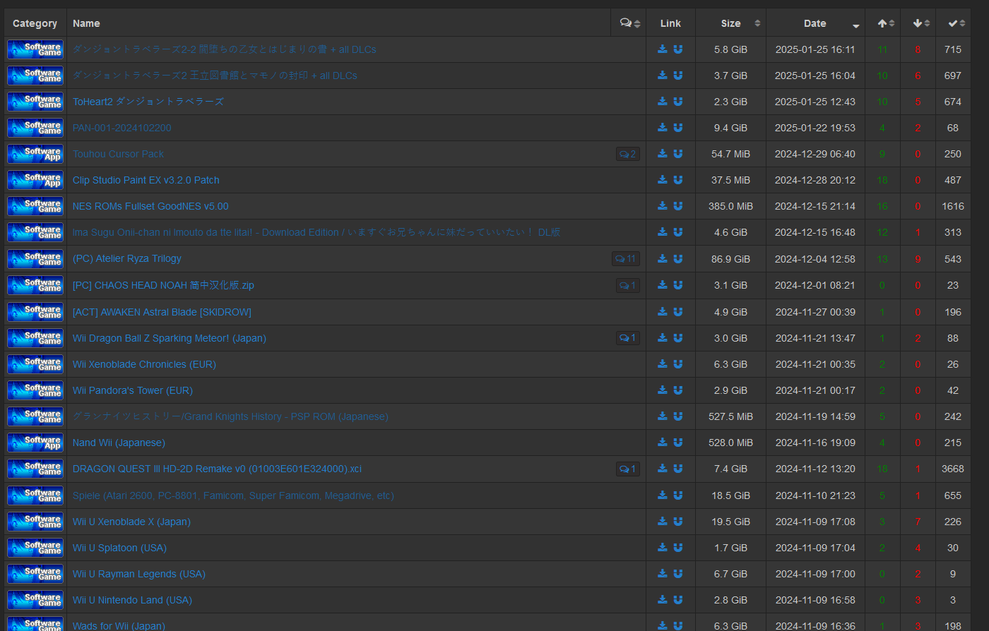Click the magnet link icon for NES ROMs Fullset
Screen dimensions: 989x631
(x=678, y=206)
